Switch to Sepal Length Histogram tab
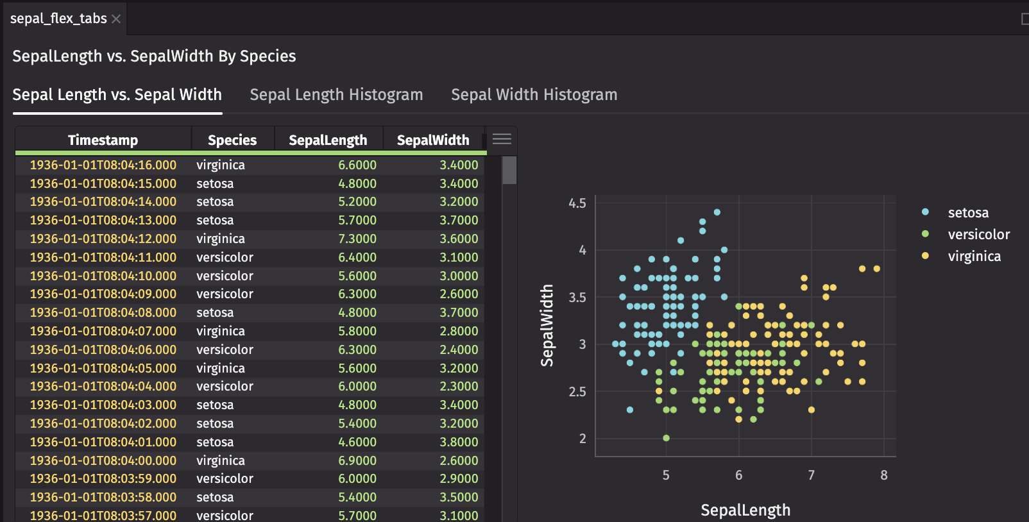Viewport: 1029px width, 522px height. tap(336, 95)
